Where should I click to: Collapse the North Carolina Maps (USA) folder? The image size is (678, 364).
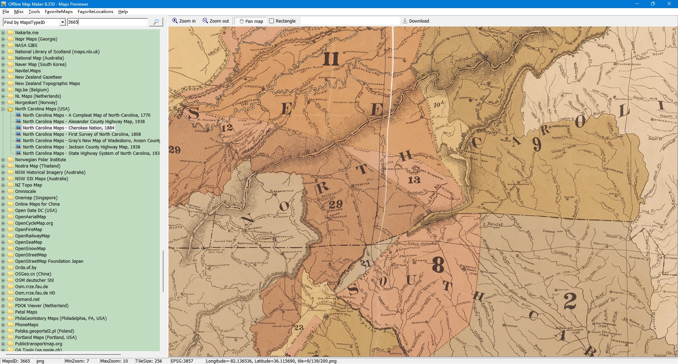pyautogui.click(x=3, y=109)
